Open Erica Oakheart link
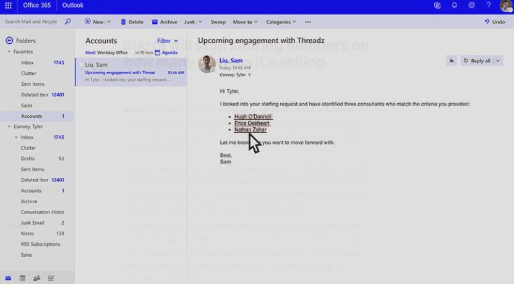 (252, 123)
